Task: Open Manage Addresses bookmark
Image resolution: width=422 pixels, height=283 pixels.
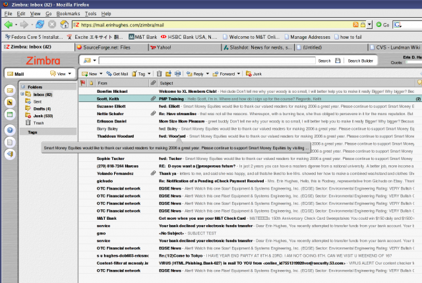Action: coord(307,37)
